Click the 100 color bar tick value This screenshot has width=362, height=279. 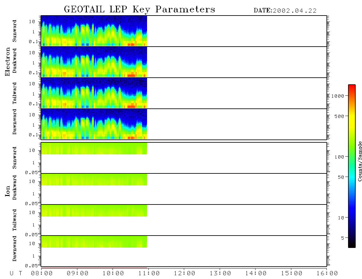pos(339,157)
